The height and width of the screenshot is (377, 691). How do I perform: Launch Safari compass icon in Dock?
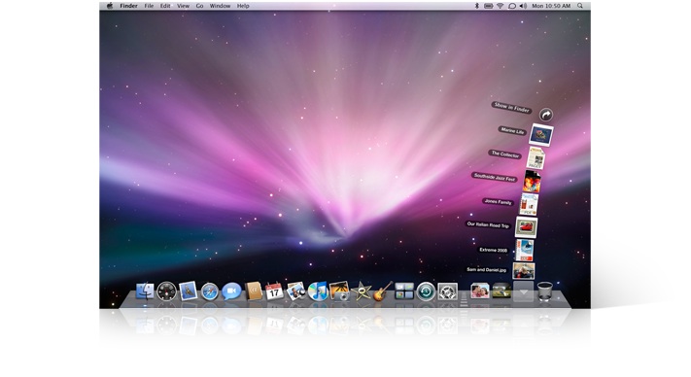(210, 291)
